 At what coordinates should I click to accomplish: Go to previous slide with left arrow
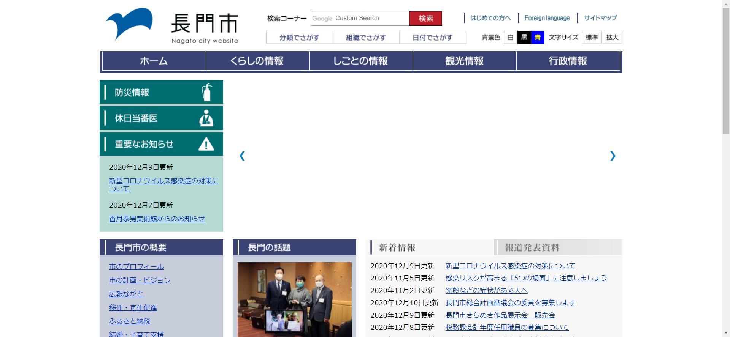[242, 156]
